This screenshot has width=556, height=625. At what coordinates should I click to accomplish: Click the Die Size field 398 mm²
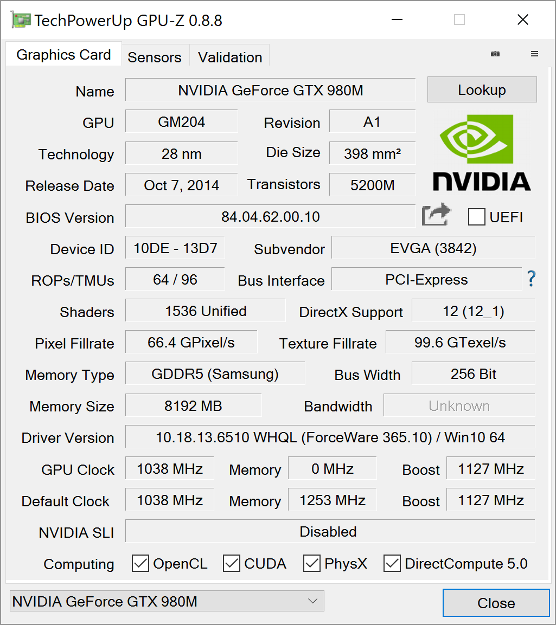[372, 153]
